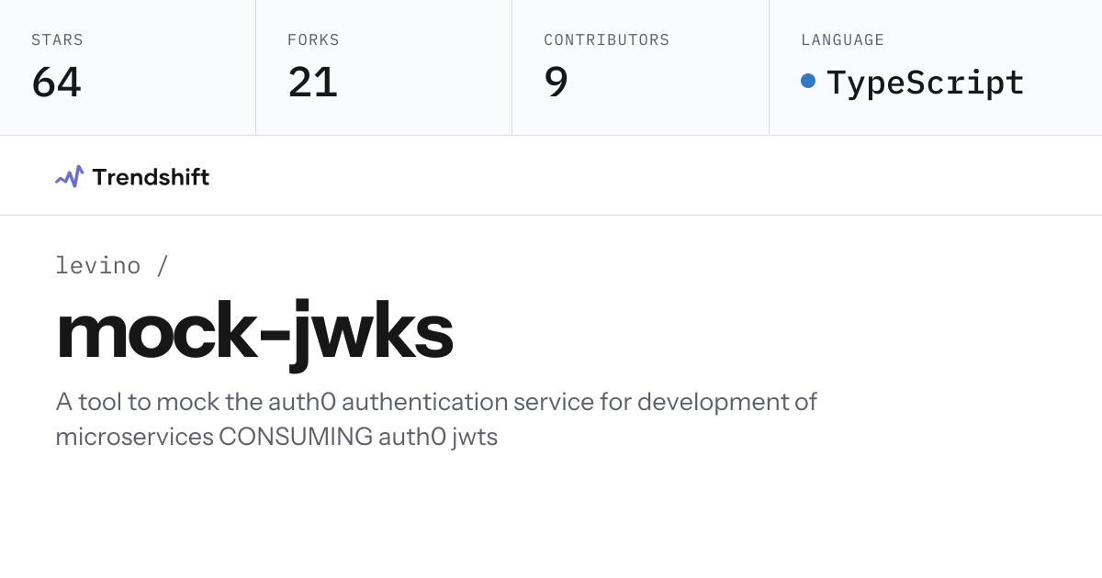Select the fork count 21
Viewport: 1102px width, 578px height.
pos(313,82)
